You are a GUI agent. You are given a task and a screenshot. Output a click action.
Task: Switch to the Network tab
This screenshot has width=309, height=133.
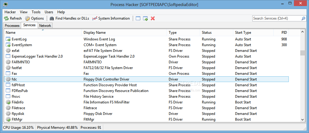point(45,26)
